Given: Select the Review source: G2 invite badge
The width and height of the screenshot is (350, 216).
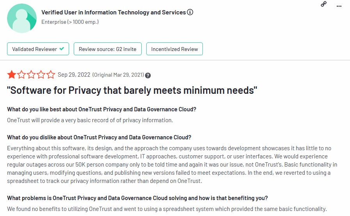Looking at the screenshot, I should tap(107, 49).
